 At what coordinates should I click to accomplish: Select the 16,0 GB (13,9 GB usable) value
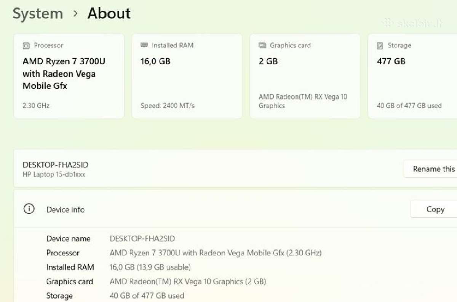point(150,267)
